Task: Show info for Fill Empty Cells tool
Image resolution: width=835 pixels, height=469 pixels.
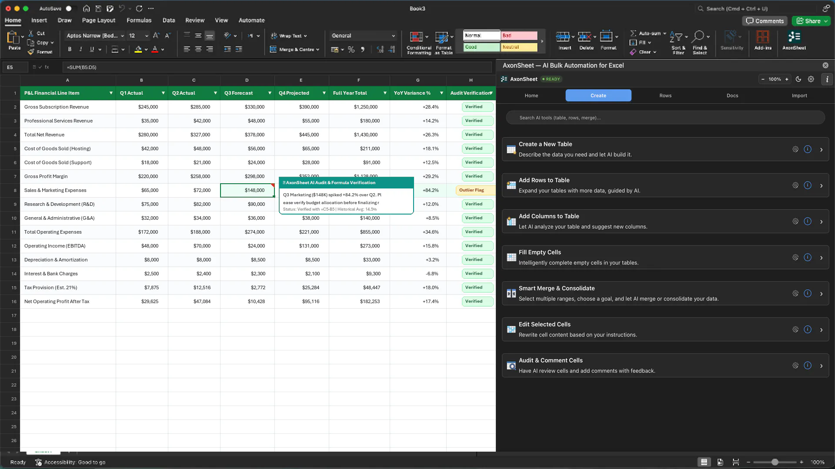Action: tap(808, 258)
